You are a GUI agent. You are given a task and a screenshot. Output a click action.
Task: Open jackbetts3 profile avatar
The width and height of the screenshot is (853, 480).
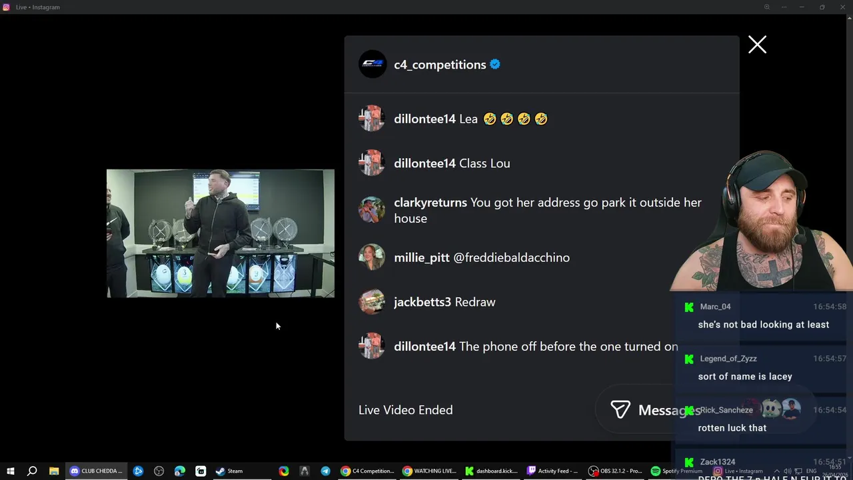click(372, 302)
